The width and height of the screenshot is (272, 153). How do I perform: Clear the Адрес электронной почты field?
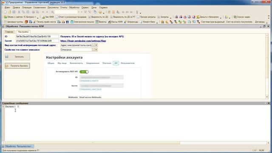pos(96,45)
